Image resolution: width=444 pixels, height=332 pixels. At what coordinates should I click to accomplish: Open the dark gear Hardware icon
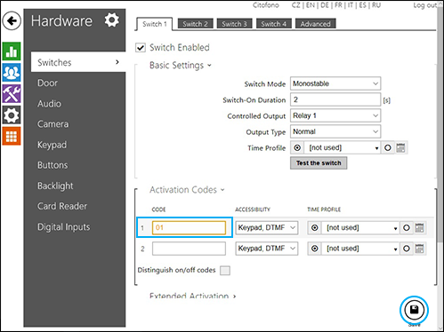coord(12,115)
